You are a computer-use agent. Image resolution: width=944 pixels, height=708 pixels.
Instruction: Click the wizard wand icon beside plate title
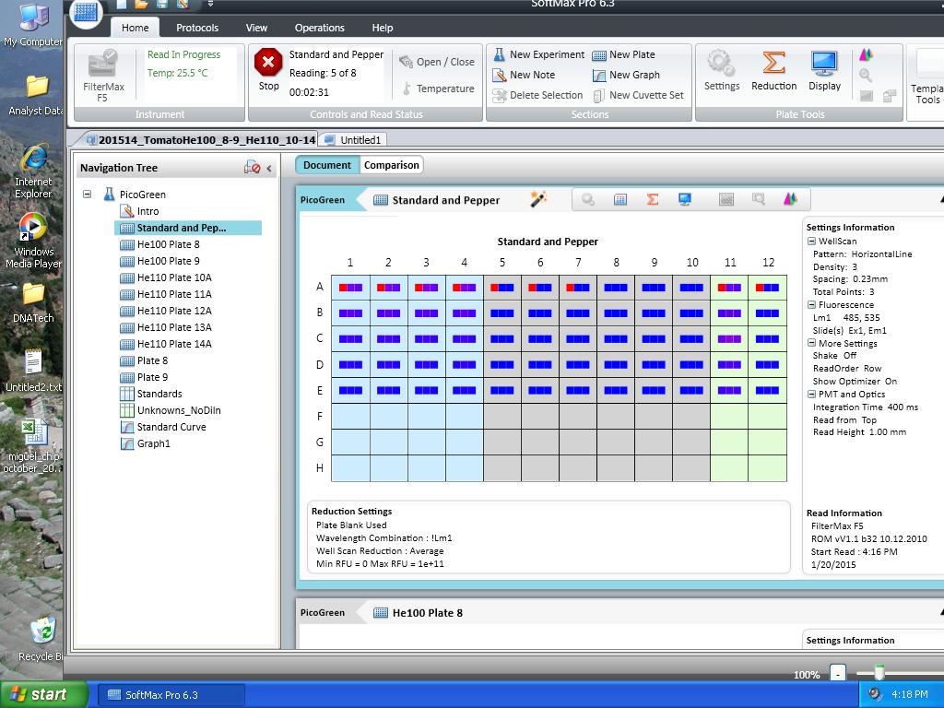coord(538,199)
